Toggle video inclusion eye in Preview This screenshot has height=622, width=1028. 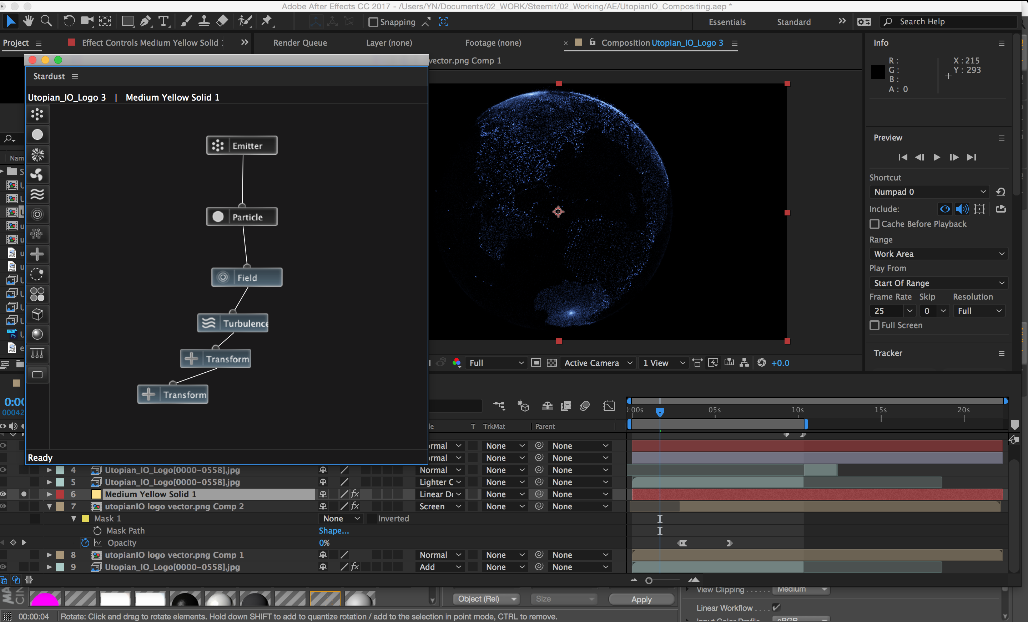click(945, 209)
